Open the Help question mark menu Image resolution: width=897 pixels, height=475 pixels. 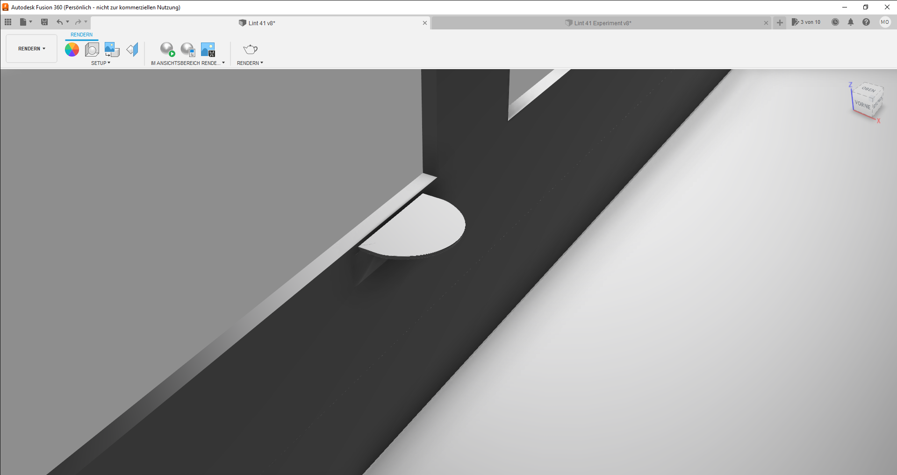tap(866, 22)
